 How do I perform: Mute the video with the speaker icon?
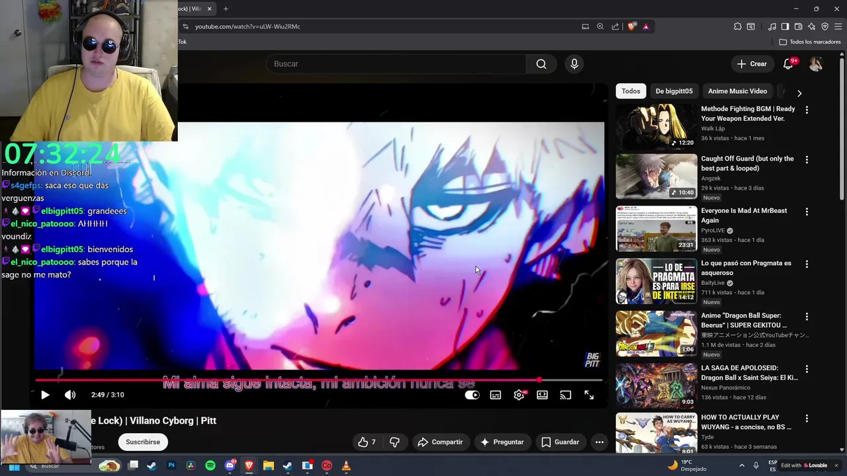point(70,395)
